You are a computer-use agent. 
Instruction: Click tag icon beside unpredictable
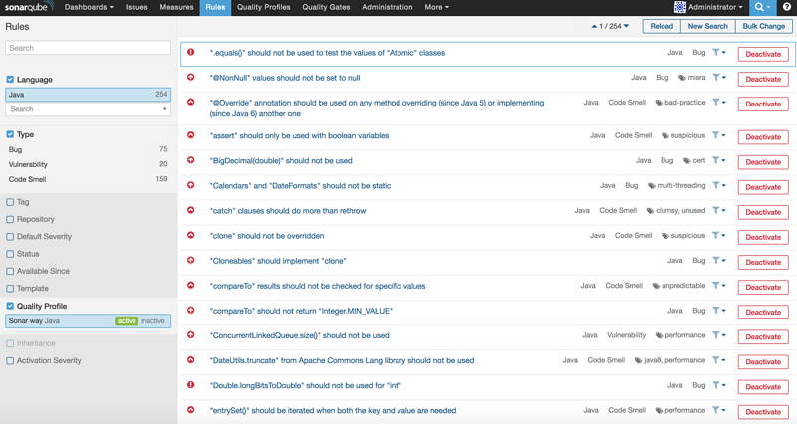[656, 286]
